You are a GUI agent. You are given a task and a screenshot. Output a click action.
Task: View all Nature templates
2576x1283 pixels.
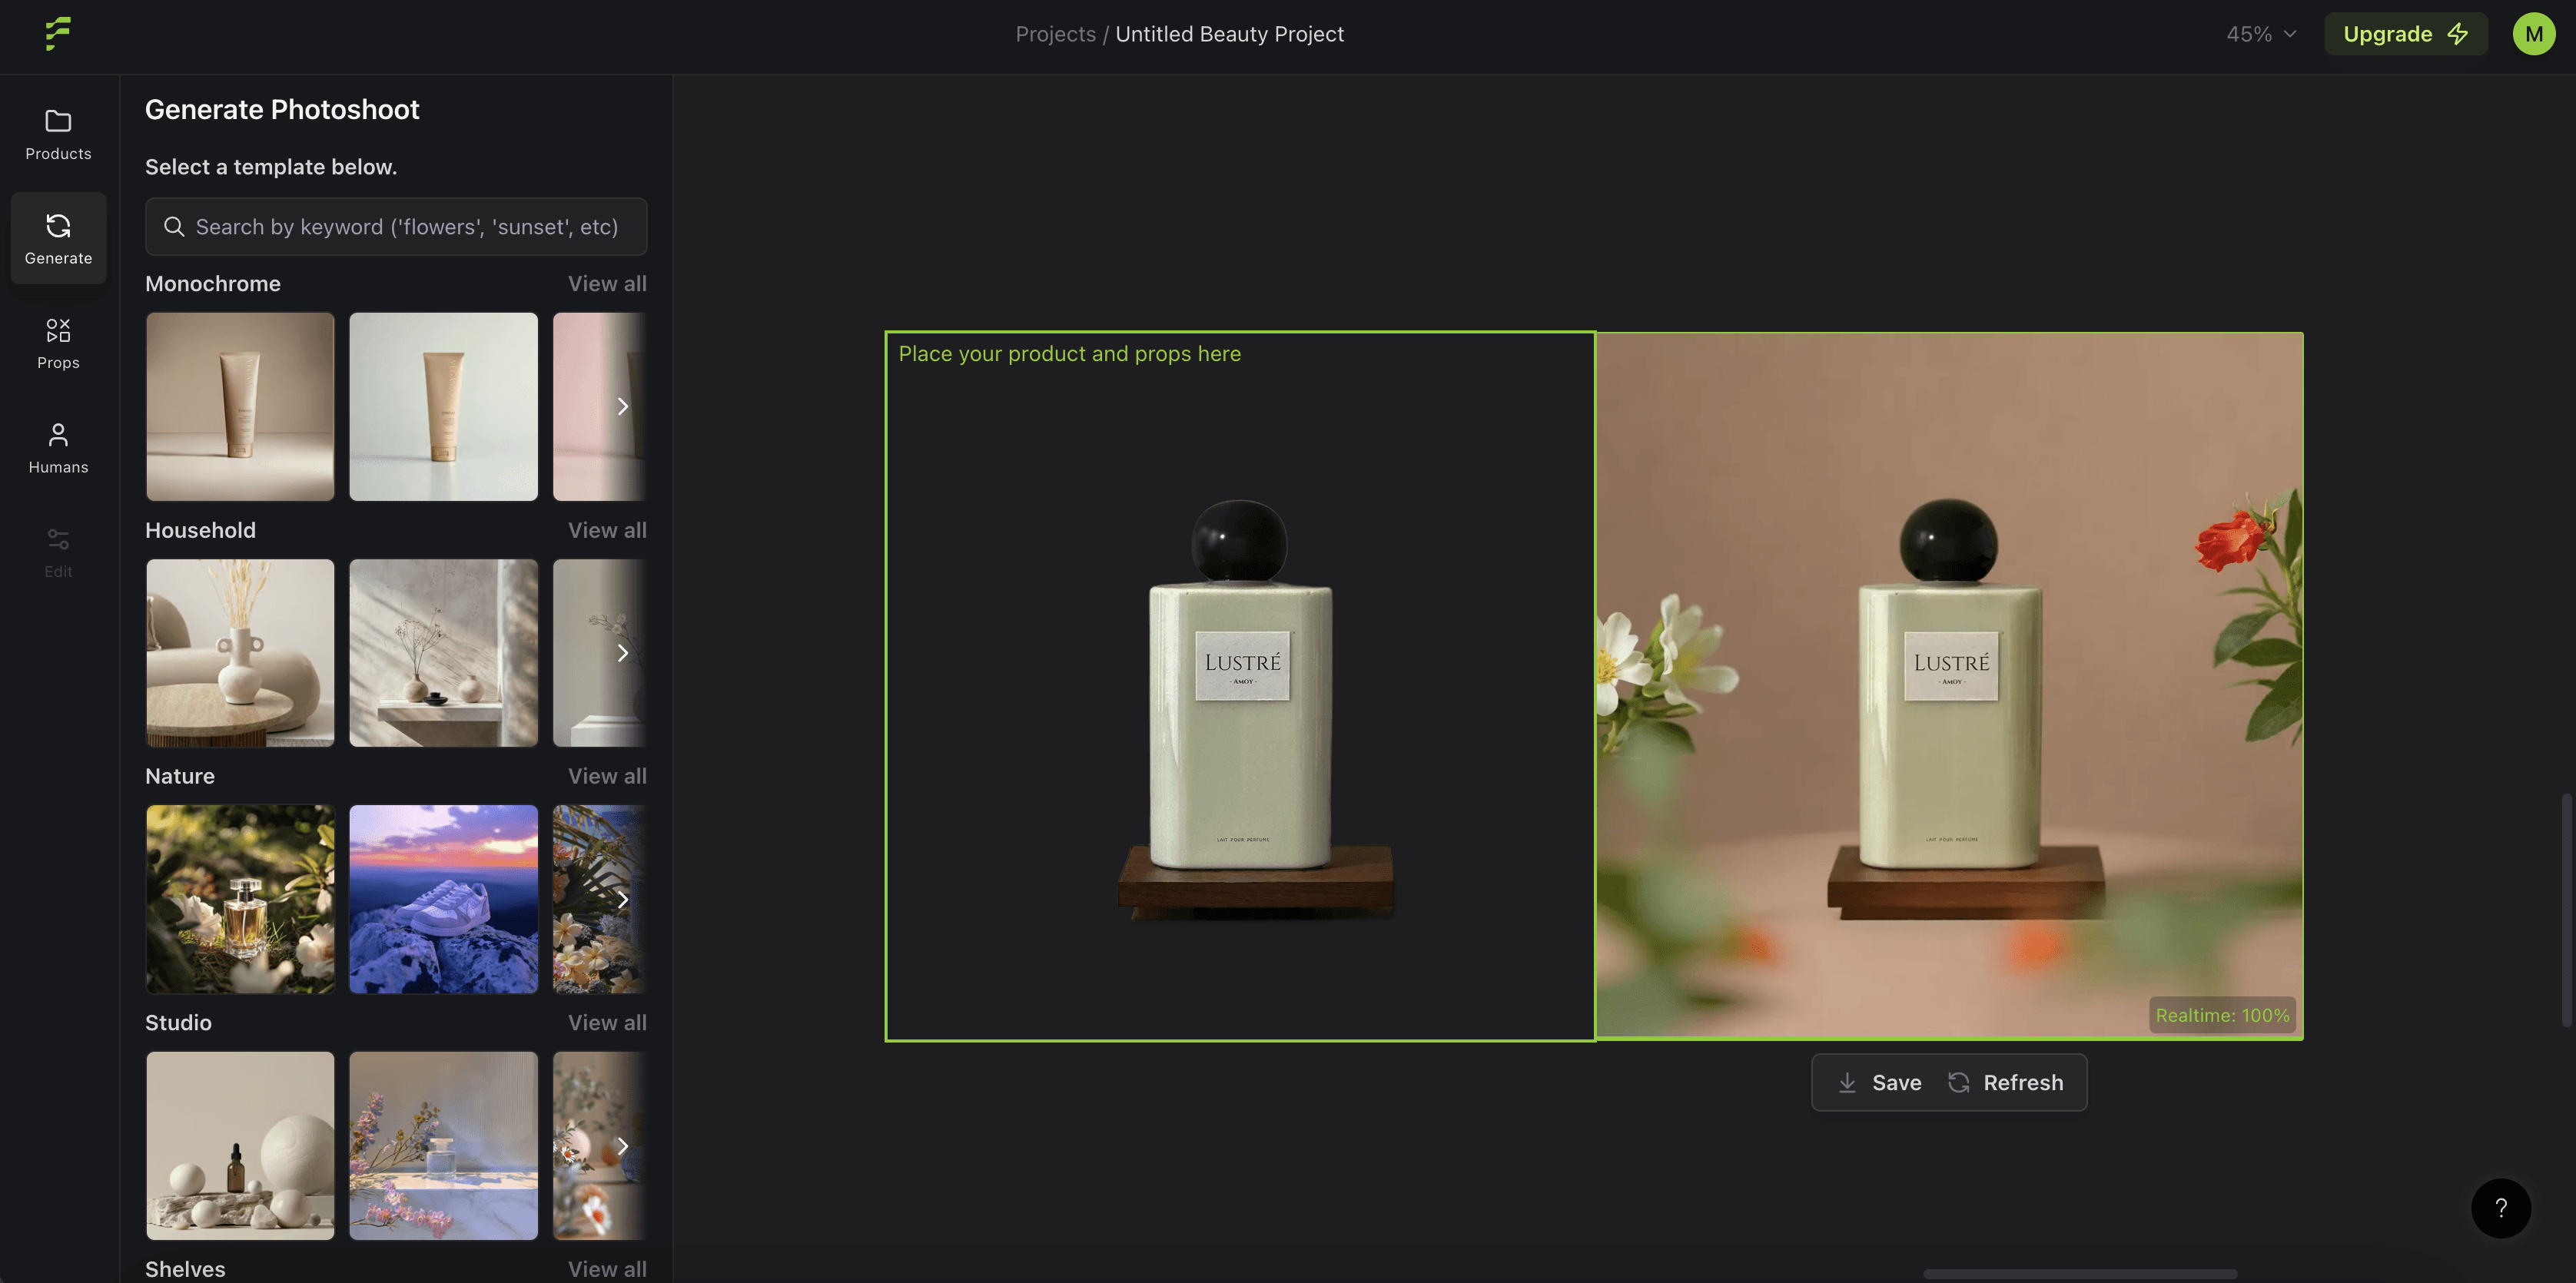tap(607, 776)
